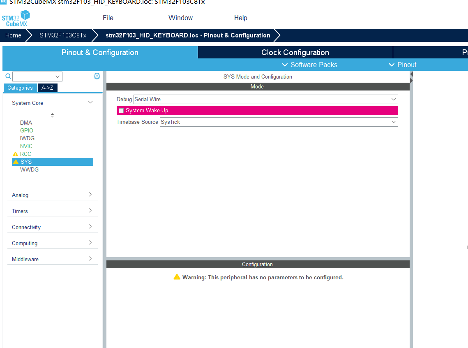This screenshot has height=348, width=468.
Task: Expand the Computing category
Action: coord(53,243)
